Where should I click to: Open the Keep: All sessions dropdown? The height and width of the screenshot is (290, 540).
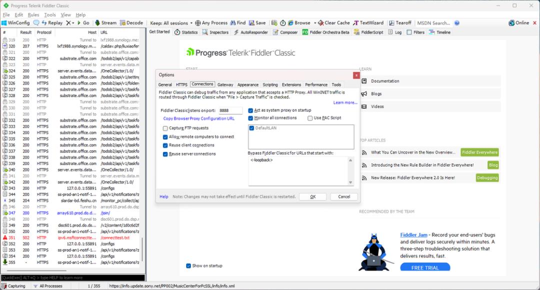click(x=171, y=23)
